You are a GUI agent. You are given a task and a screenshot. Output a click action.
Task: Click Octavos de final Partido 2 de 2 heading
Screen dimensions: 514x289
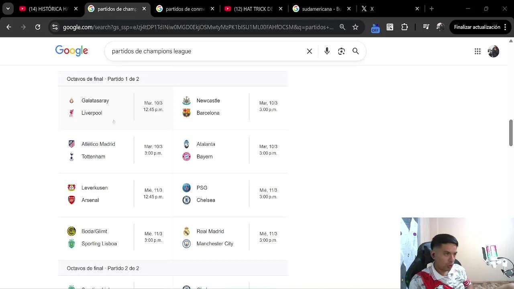point(103,268)
